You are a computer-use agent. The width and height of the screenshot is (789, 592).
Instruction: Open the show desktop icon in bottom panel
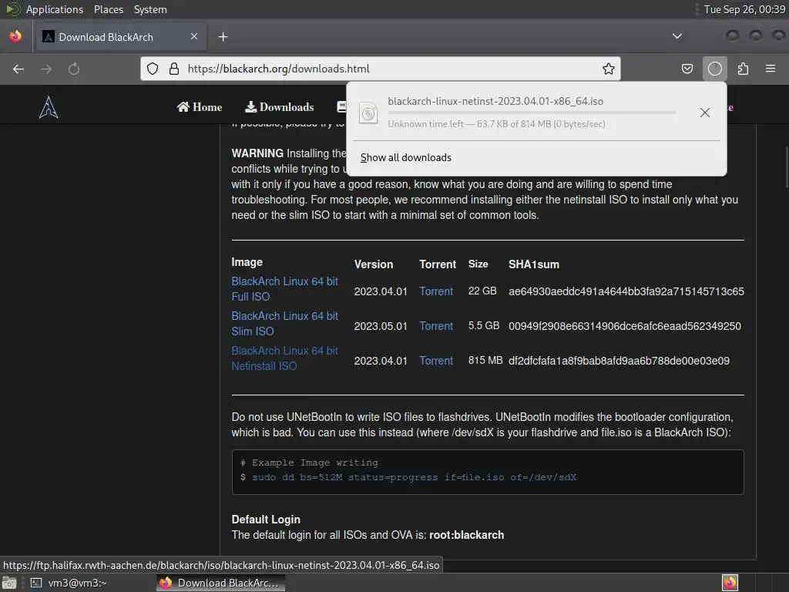(x=9, y=583)
